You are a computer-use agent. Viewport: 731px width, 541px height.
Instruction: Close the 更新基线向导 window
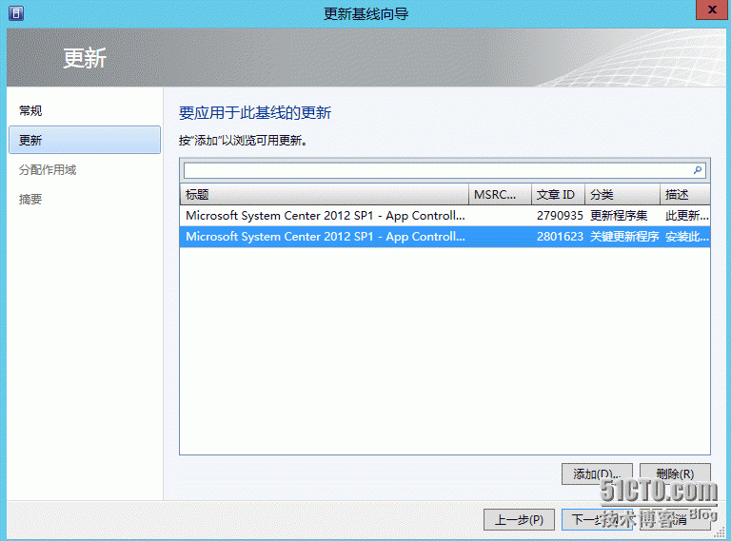click(711, 10)
